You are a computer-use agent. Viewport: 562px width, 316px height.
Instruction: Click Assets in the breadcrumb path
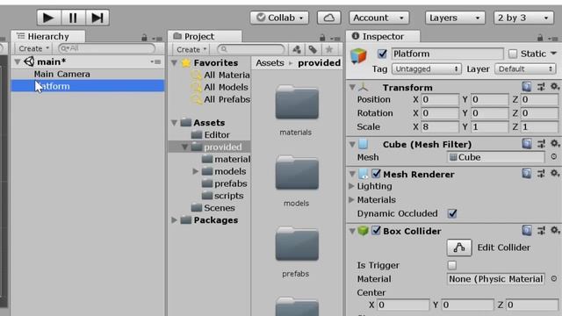pyautogui.click(x=270, y=62)
